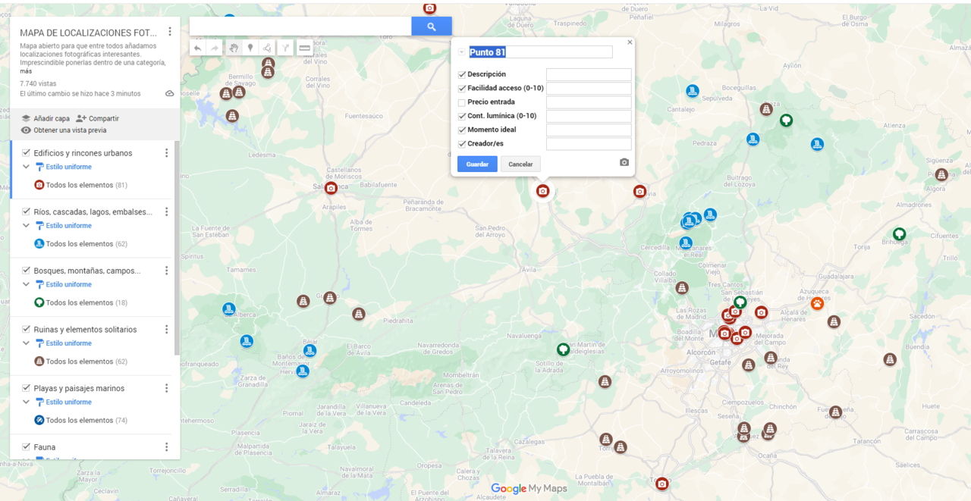Expand the map description with 'más'
This screenshot has width=971, height=501.
pyautogui.click(x=26, y=71)
